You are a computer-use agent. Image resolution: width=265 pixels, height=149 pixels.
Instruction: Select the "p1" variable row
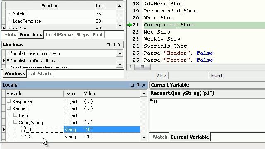[x=73, y=130]
